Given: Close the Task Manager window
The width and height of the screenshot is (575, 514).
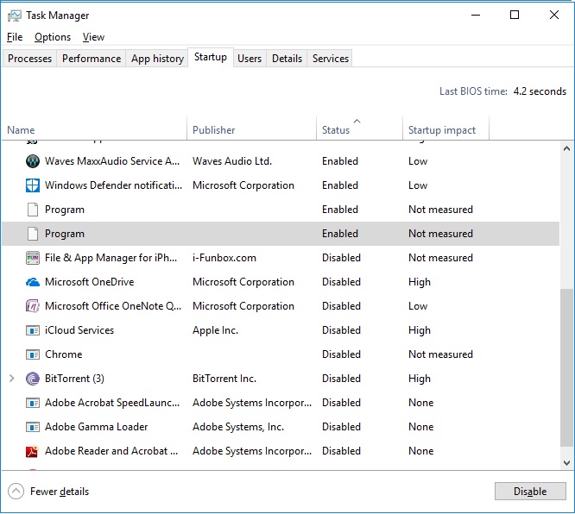Looking at the screenshot, I should point(554,15).
